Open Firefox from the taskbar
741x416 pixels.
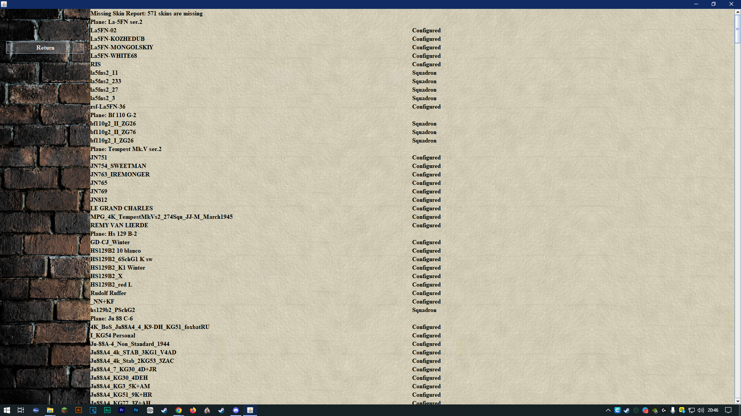click(193, 410)
